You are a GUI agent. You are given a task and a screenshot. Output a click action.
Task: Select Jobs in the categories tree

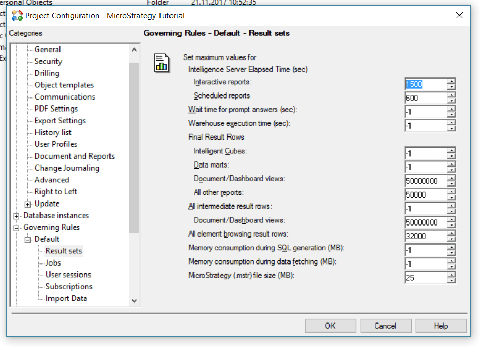pos(53,262)
